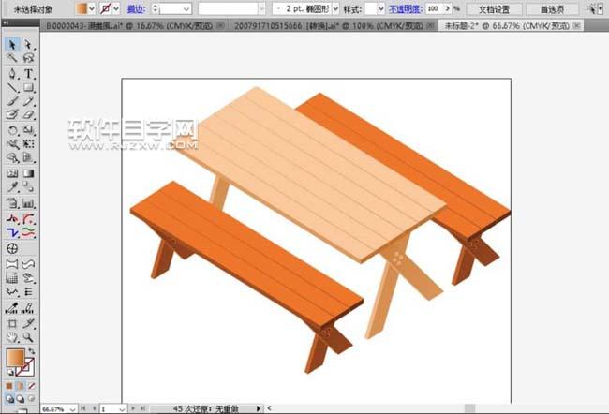Viewport: 609px width, 414px height.
Task: Select the Slice tool
Action: point(28,323)
